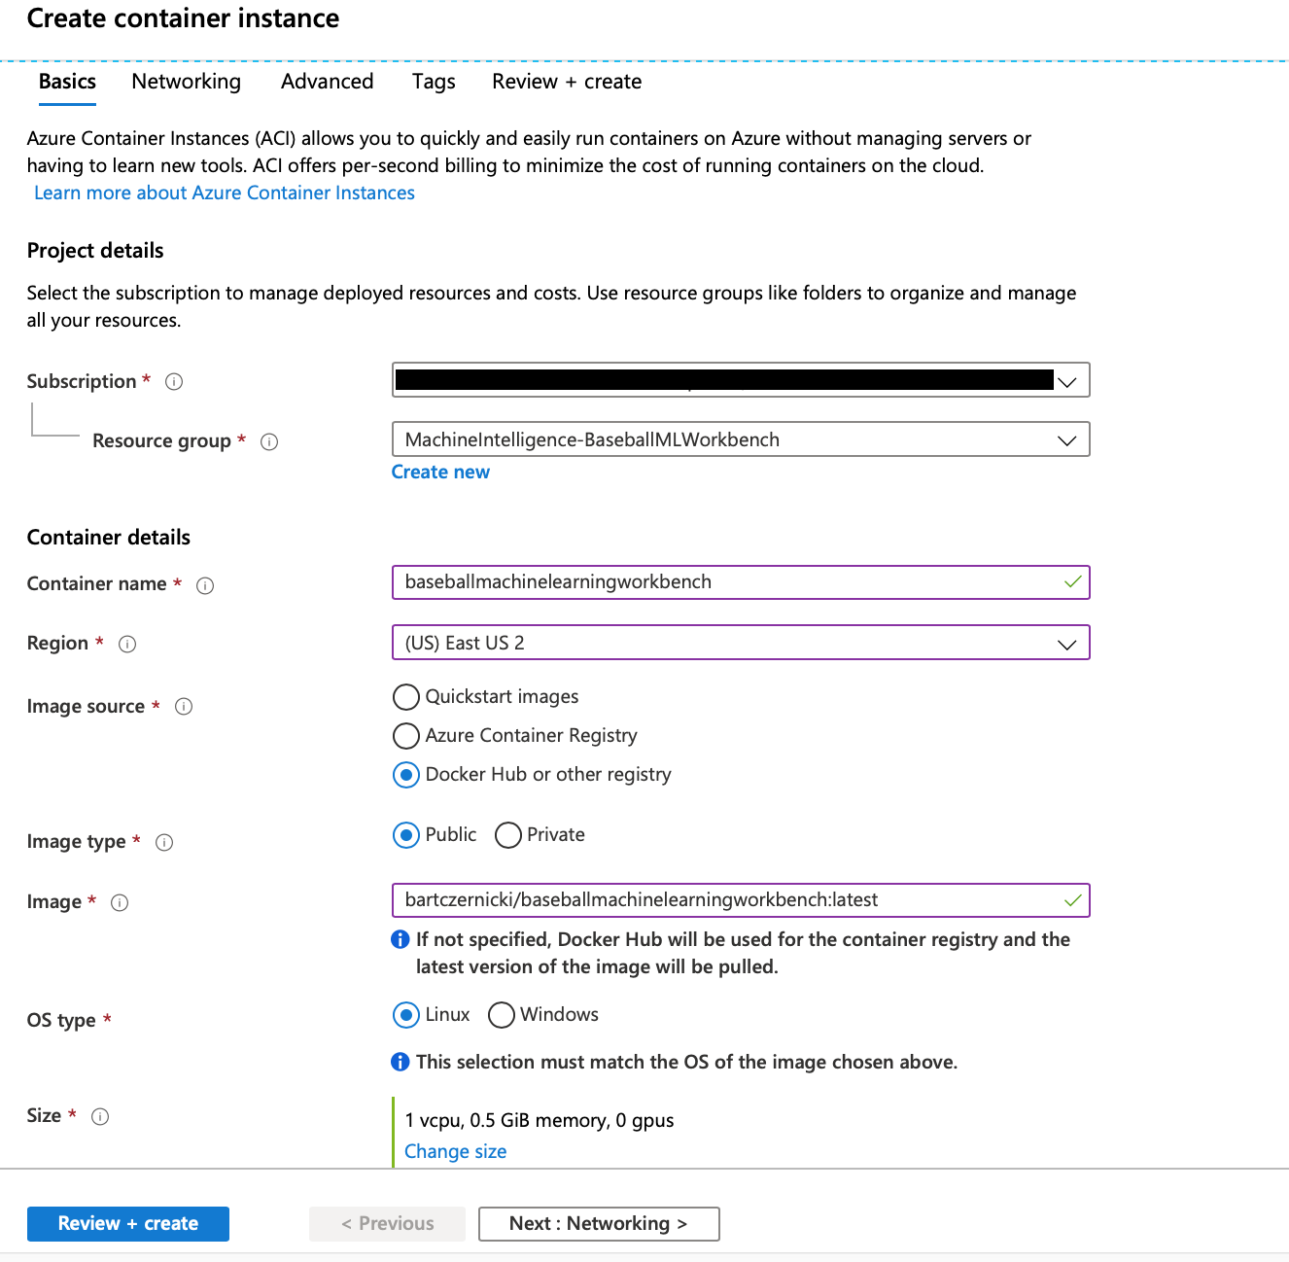The width and height of the screenshot is (1289, 1262).
Task: Click the size text 1 vcpu, 0.5 GiB memory
Action: 540,1120
